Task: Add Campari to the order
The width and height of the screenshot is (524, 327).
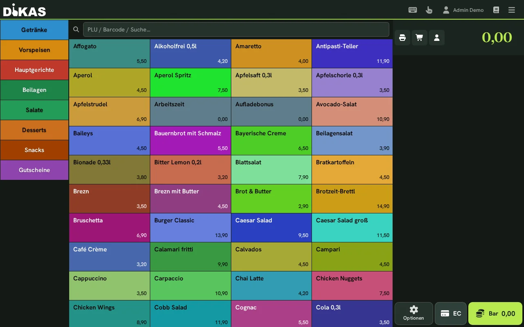Action: (x=352, y=257)
